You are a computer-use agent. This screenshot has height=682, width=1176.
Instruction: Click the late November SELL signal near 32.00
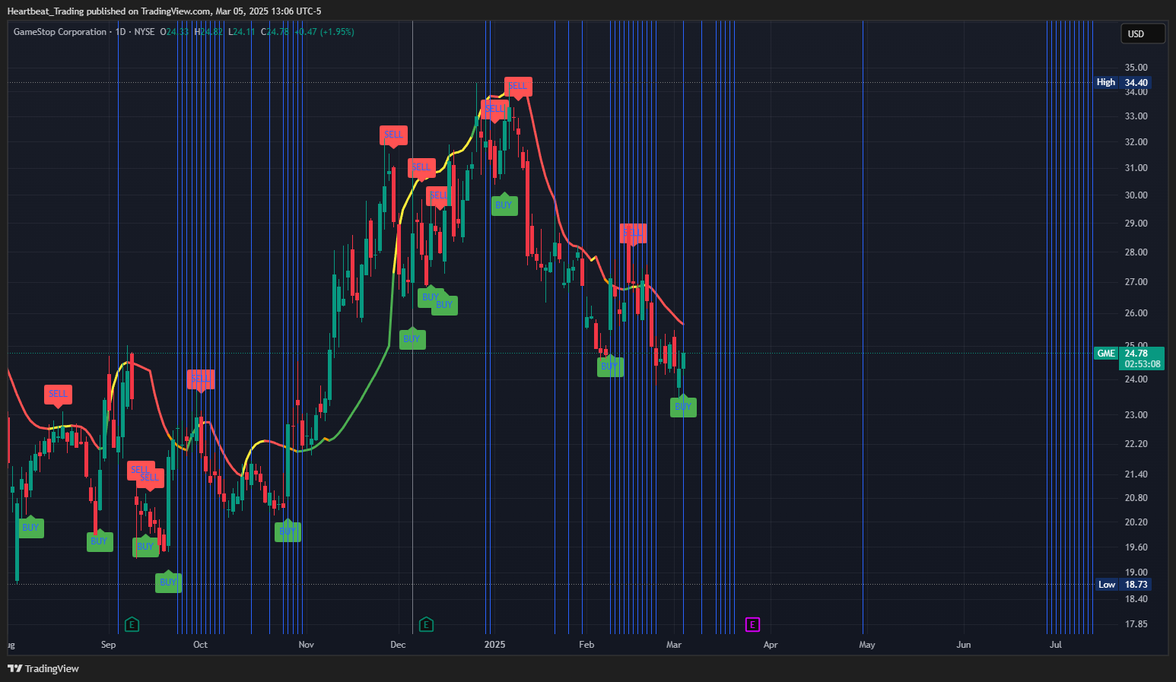click(x=393, y=135)
